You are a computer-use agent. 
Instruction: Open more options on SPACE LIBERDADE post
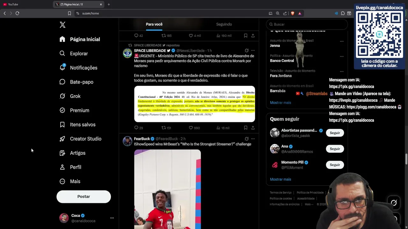point(253,51)
